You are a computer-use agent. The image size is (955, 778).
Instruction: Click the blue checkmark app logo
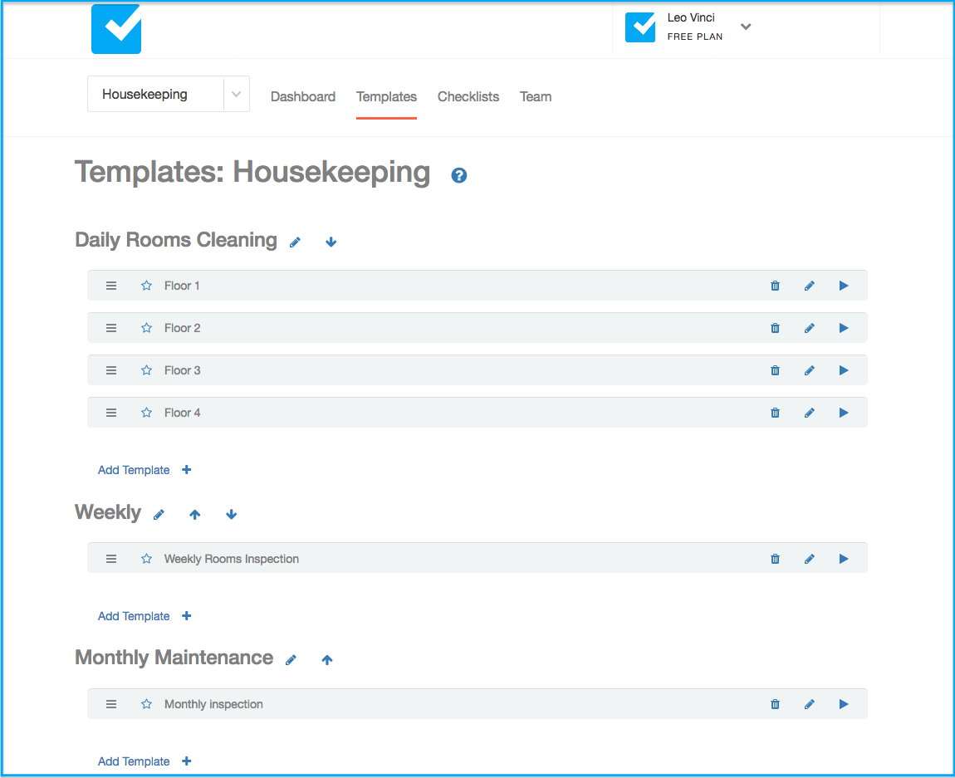click(116, 28)
